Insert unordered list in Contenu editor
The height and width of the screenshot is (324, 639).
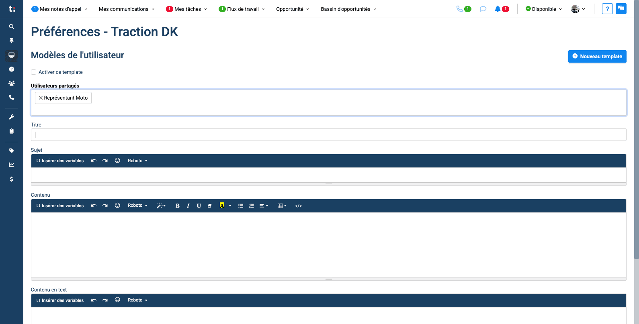click(x=241, y=206)
